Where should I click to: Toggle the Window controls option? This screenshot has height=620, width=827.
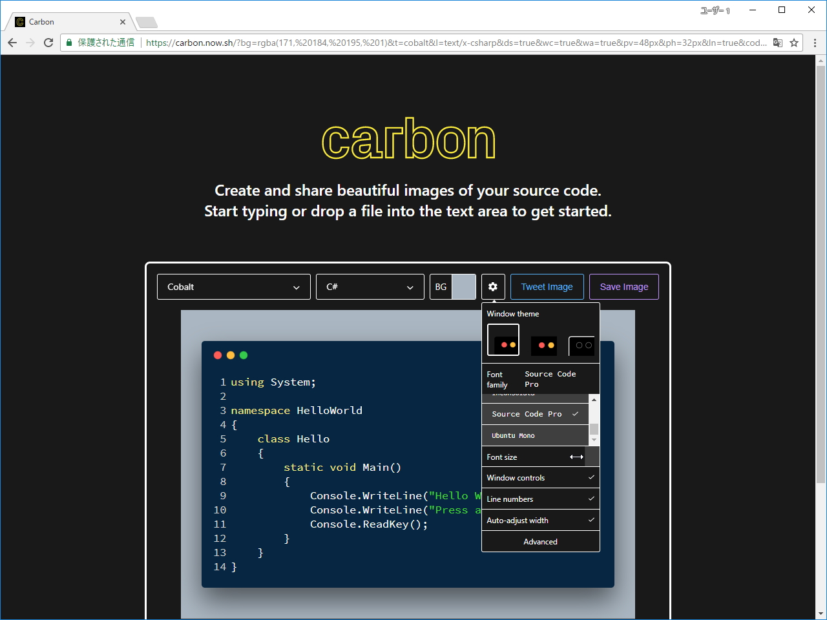(541, 478)
